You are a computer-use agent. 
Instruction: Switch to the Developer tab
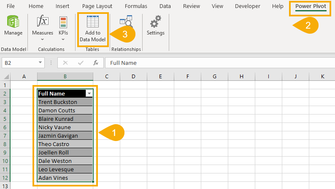click(x=248, y=6)
